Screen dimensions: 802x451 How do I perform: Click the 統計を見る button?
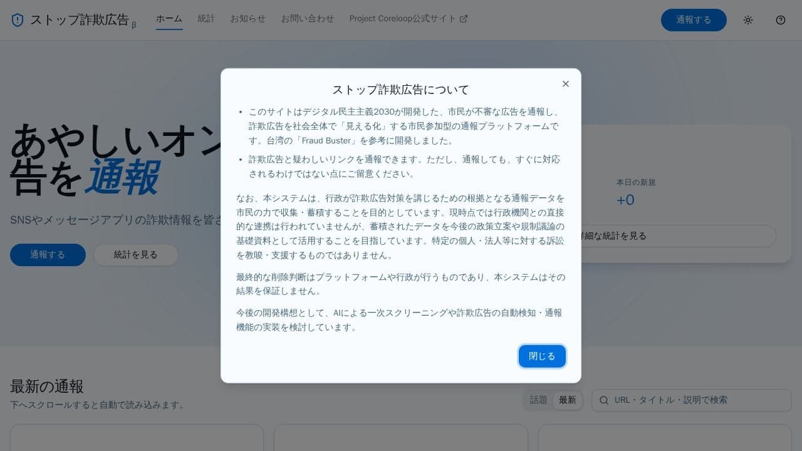coord(135,255)
